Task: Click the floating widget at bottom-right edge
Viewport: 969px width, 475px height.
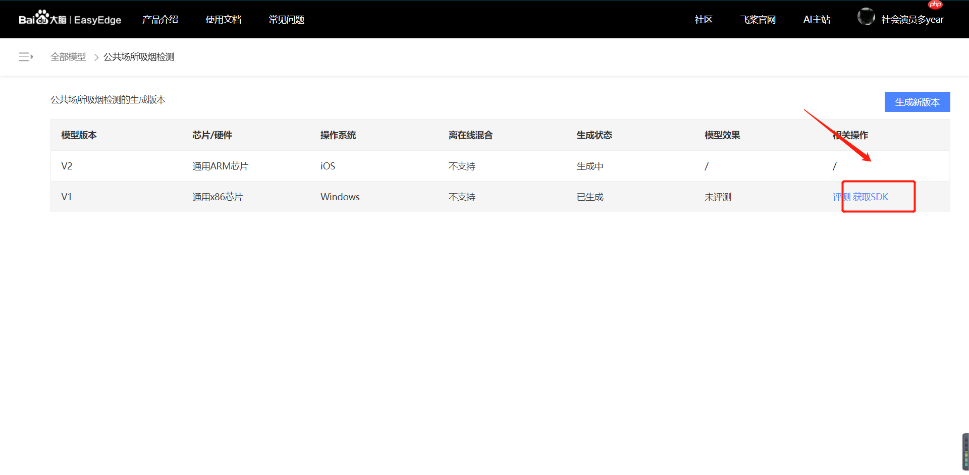Action: pos(965,451)
